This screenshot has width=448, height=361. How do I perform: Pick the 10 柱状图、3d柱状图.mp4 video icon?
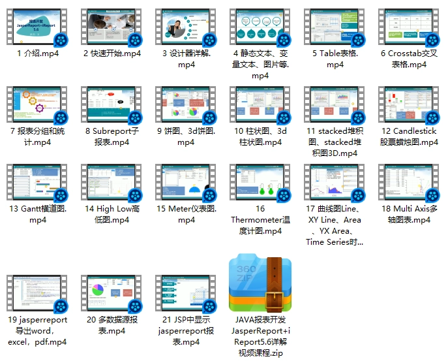coord(260,104)
